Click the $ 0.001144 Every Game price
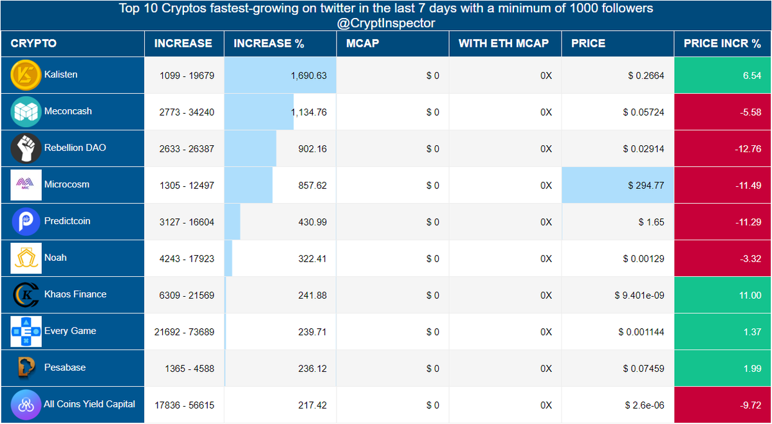This screenshot has width=772, height=424. (618, 331)
